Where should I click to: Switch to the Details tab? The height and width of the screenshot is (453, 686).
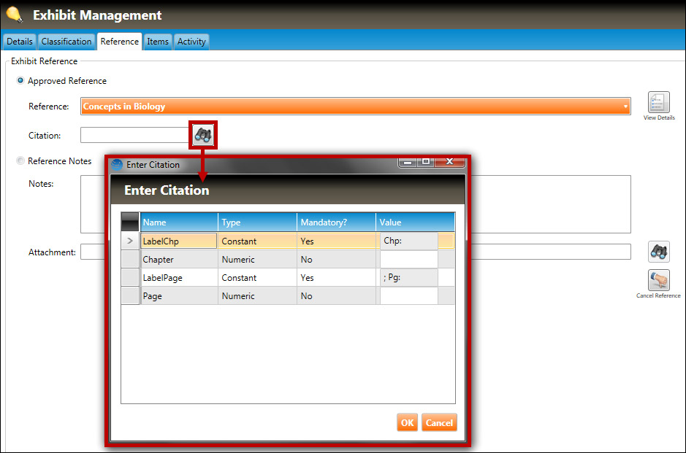pos(20,42)
